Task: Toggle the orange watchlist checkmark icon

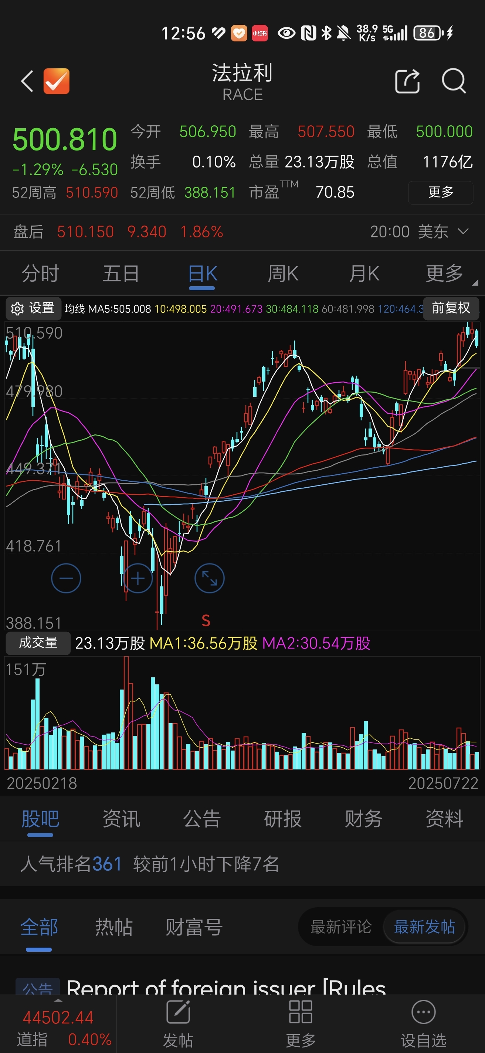Action: coord(57,81)
